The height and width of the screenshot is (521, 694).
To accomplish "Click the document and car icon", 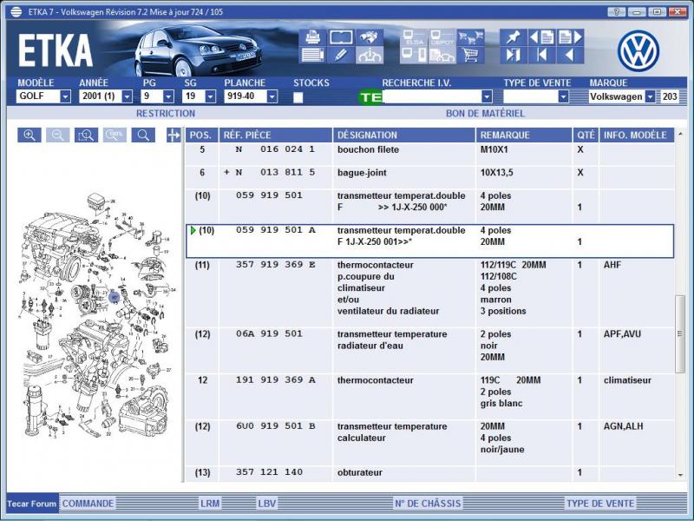I will click(x=442, y=56).
